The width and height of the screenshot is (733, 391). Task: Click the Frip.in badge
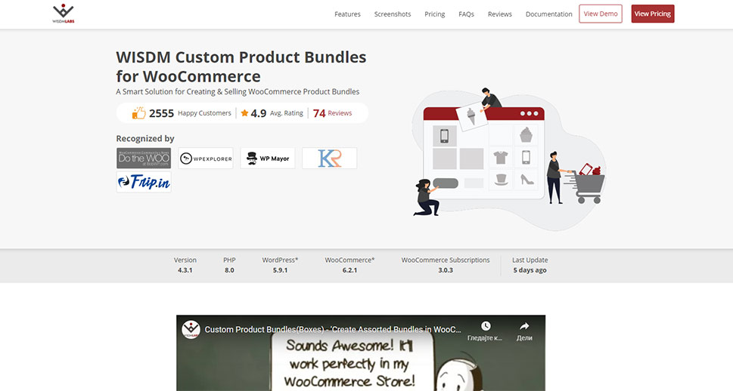coord(144,182)
